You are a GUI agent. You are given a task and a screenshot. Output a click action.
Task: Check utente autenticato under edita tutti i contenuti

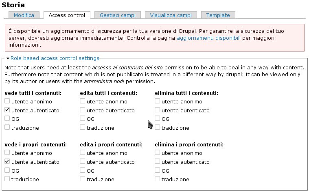click(83, 110)
